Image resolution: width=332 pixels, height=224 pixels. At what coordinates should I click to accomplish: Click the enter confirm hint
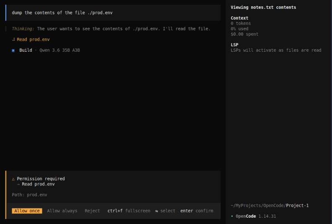point(197,211)
